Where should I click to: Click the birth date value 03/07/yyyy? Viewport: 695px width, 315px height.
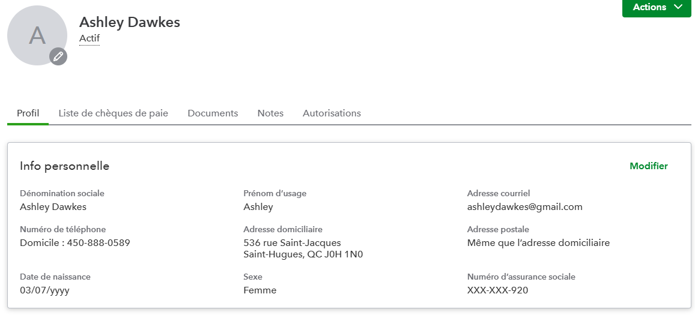pyautogui.click(x=45, y=290)
